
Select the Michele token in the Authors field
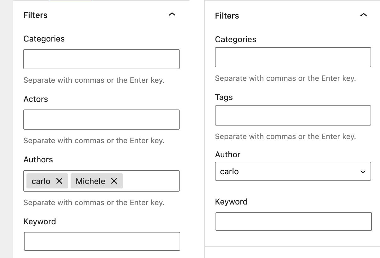(x=90, y=181)
